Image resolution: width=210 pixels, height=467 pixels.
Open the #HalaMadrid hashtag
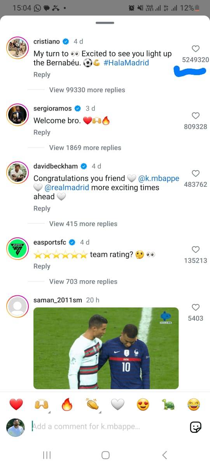126,63
